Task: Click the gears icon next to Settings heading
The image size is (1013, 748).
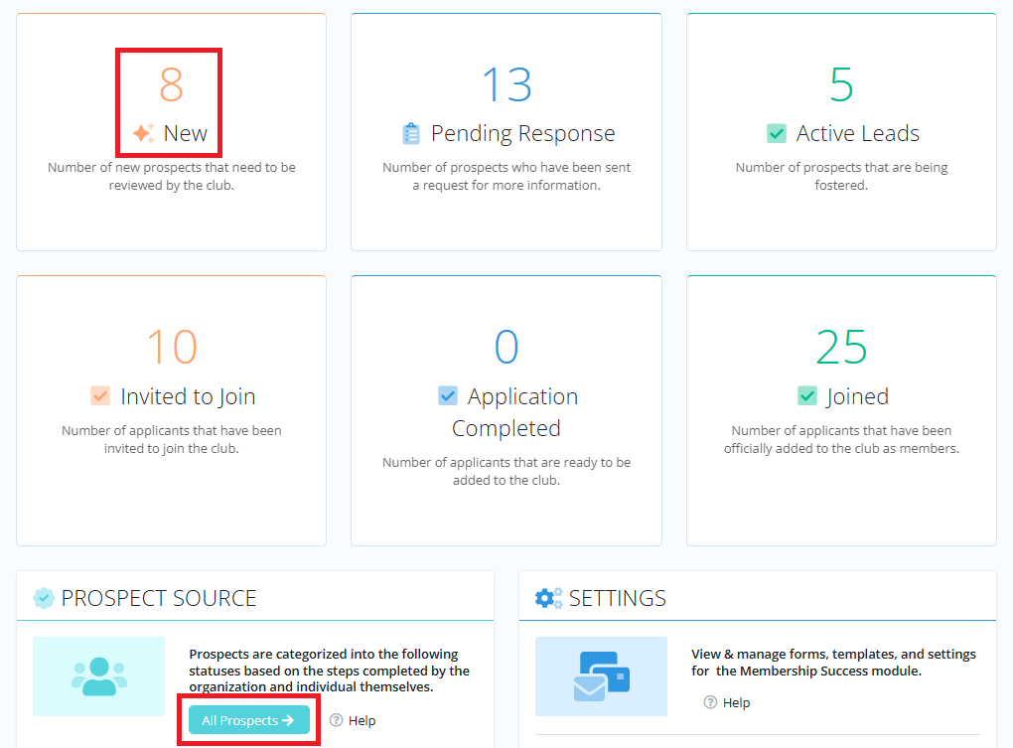Action: 548,598
